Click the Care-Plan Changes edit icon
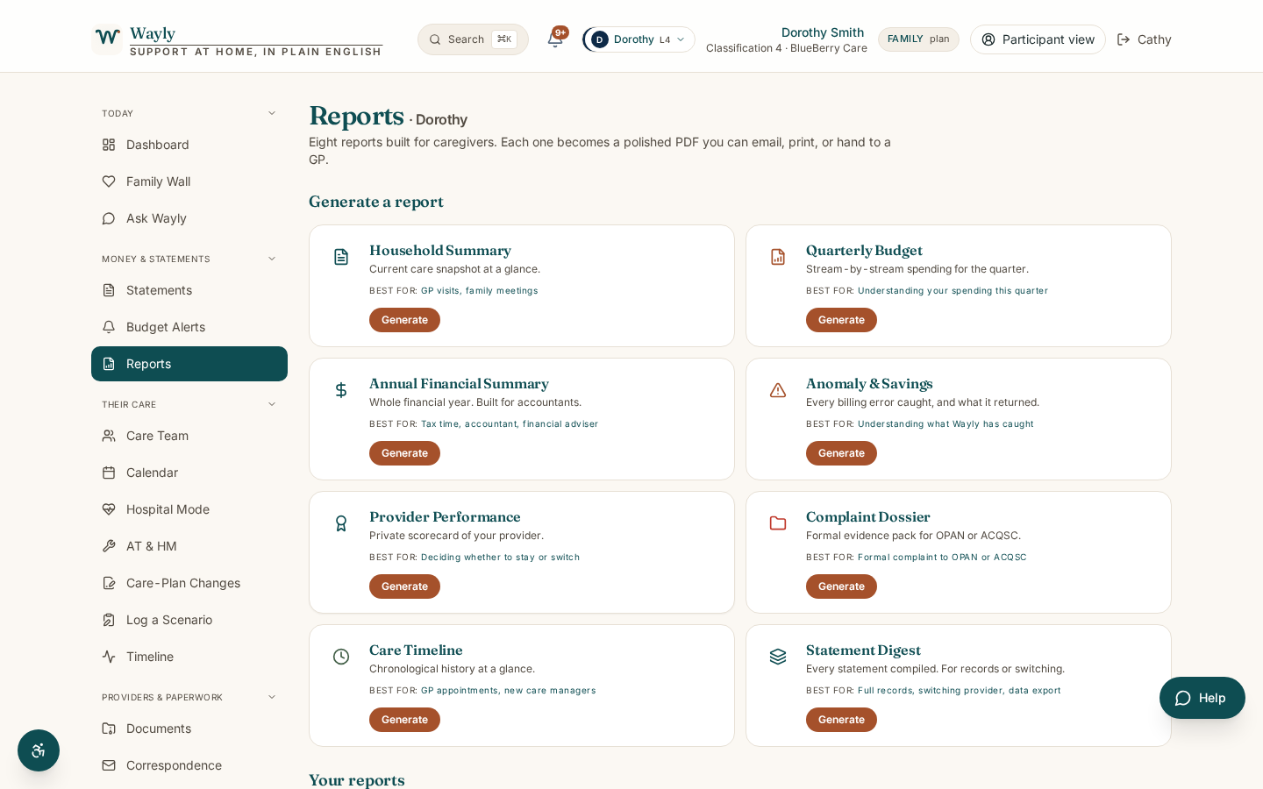Image resolution: width=1263 pixels, height=789 pixels. pos(109,583)
